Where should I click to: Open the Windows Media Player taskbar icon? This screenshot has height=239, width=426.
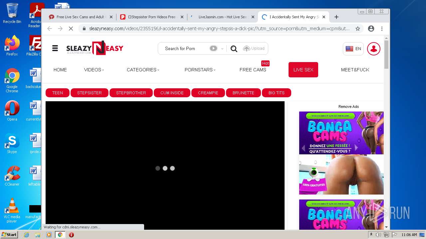click(x=49, y=235)
